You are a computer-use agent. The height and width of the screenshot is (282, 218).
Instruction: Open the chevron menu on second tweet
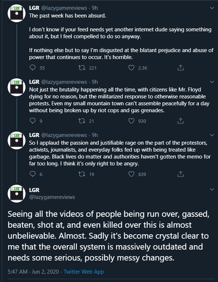(212, 82)
